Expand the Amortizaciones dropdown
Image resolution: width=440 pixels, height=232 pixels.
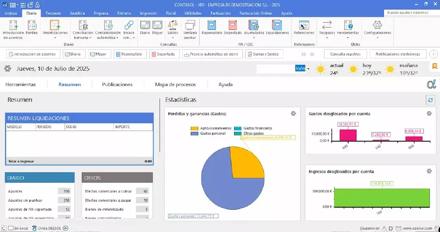55,37
